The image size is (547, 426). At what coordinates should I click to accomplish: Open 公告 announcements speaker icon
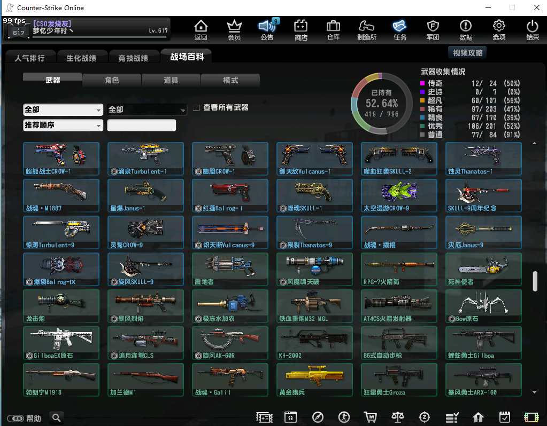(x=267, y=29)
